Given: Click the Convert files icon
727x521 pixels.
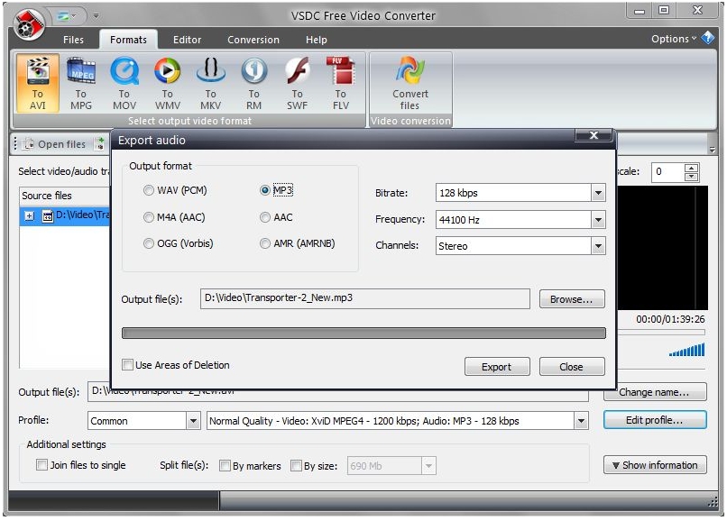Looking at the screenshot, I should point(409,84).
